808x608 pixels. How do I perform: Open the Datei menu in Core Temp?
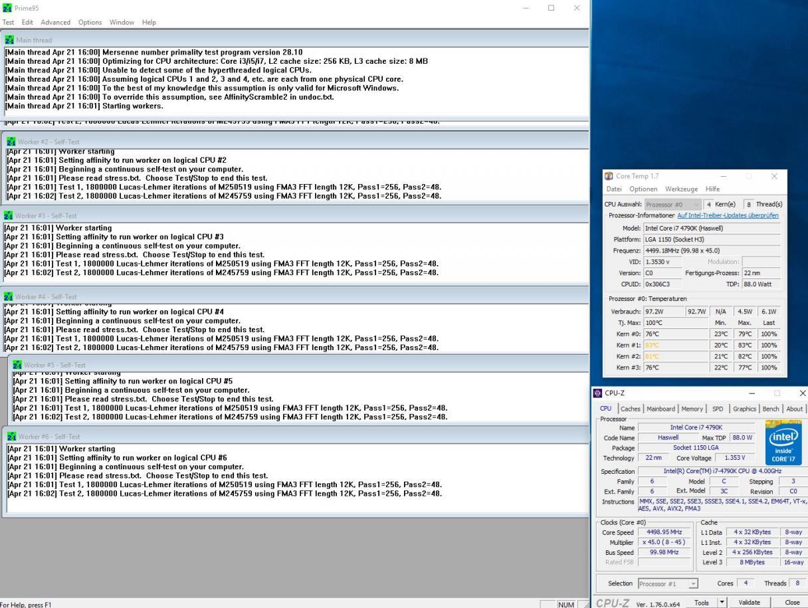[x=614, y=189]
